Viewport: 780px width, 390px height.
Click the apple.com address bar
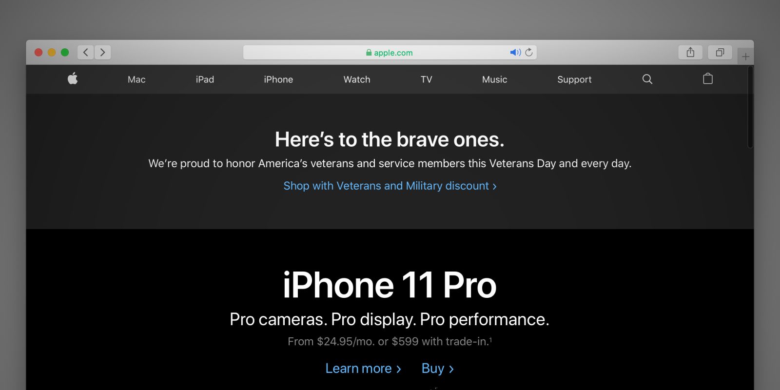390,52
